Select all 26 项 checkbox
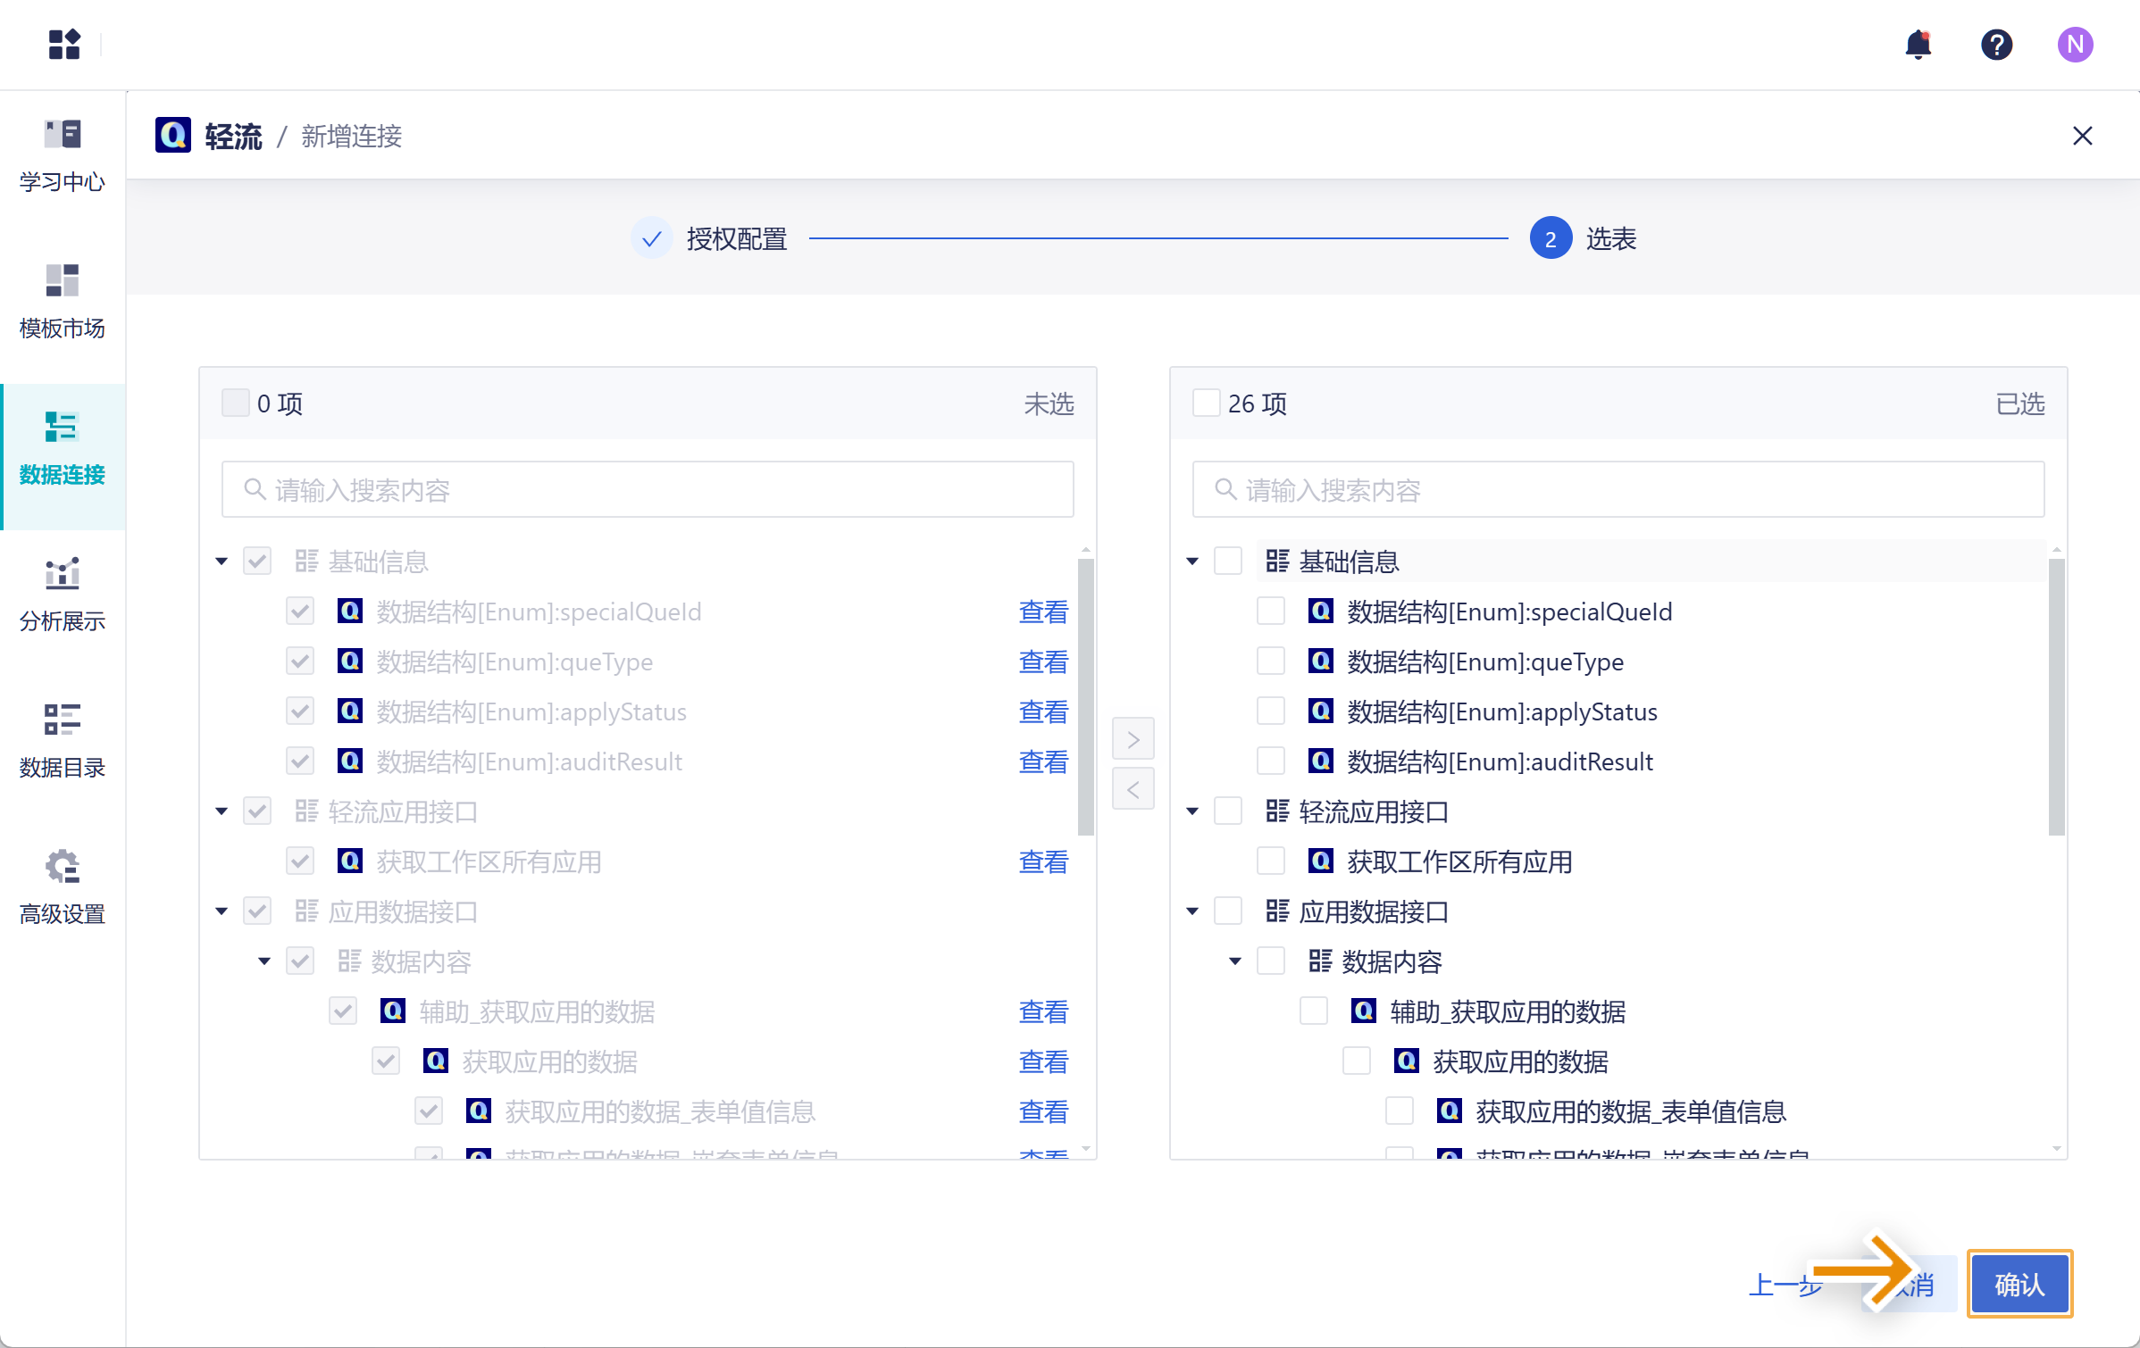 tap(1207, 404)
